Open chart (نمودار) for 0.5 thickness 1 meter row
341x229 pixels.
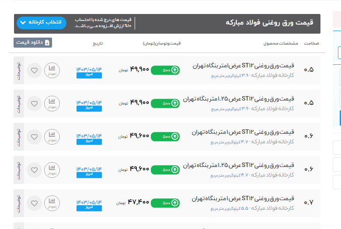[52, 70]
